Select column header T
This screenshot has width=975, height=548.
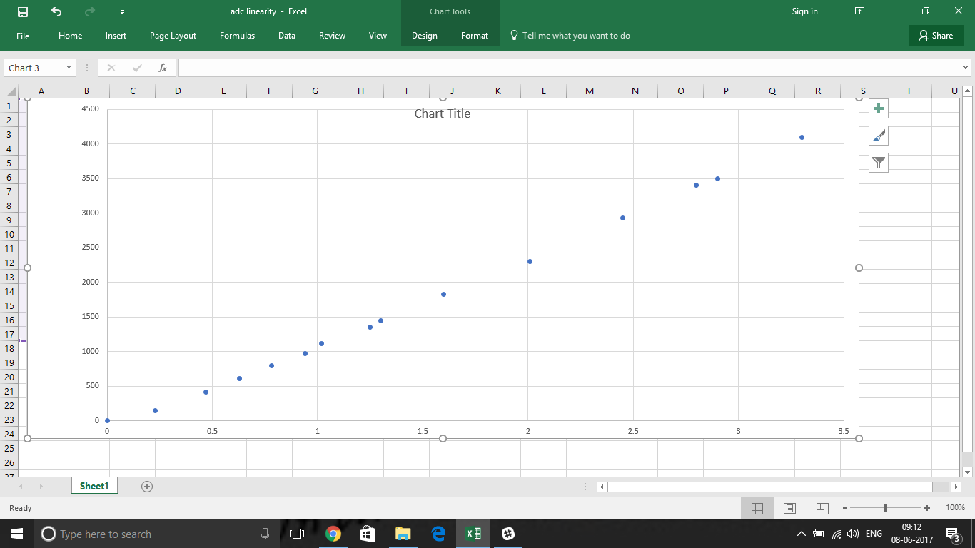tap(909, 91)
